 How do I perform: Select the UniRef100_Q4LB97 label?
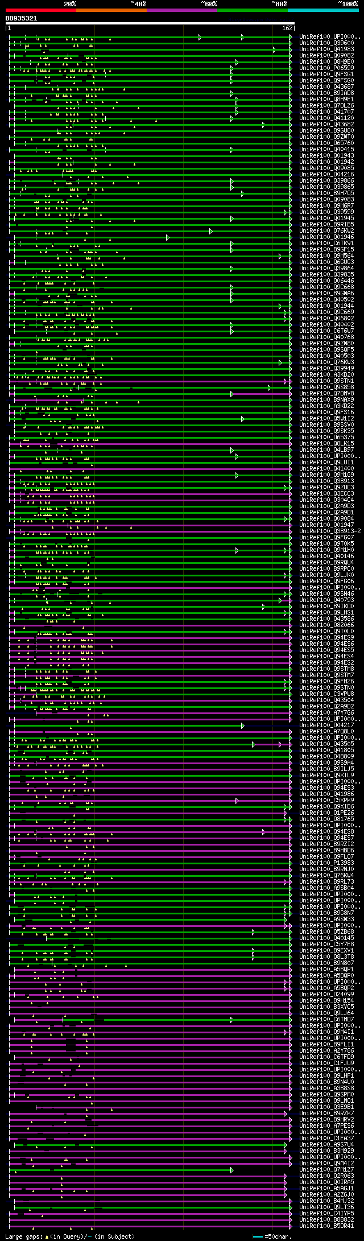pos(326,450)
